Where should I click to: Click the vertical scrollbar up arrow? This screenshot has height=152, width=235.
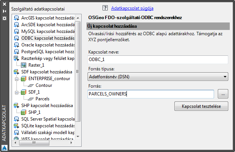pos(78,18)
